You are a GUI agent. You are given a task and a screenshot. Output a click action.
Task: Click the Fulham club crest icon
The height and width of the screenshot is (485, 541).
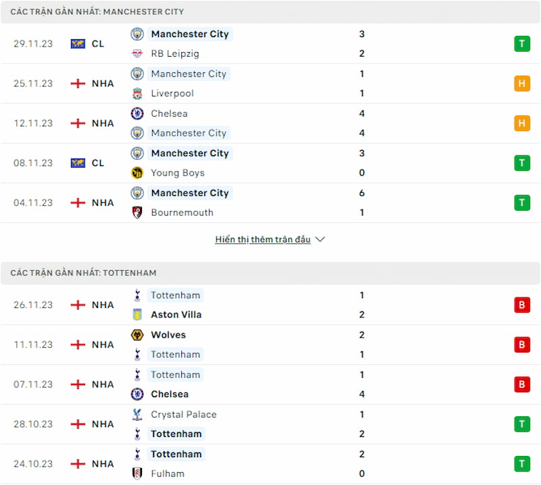pyautogui.click(x=137, y=474)
